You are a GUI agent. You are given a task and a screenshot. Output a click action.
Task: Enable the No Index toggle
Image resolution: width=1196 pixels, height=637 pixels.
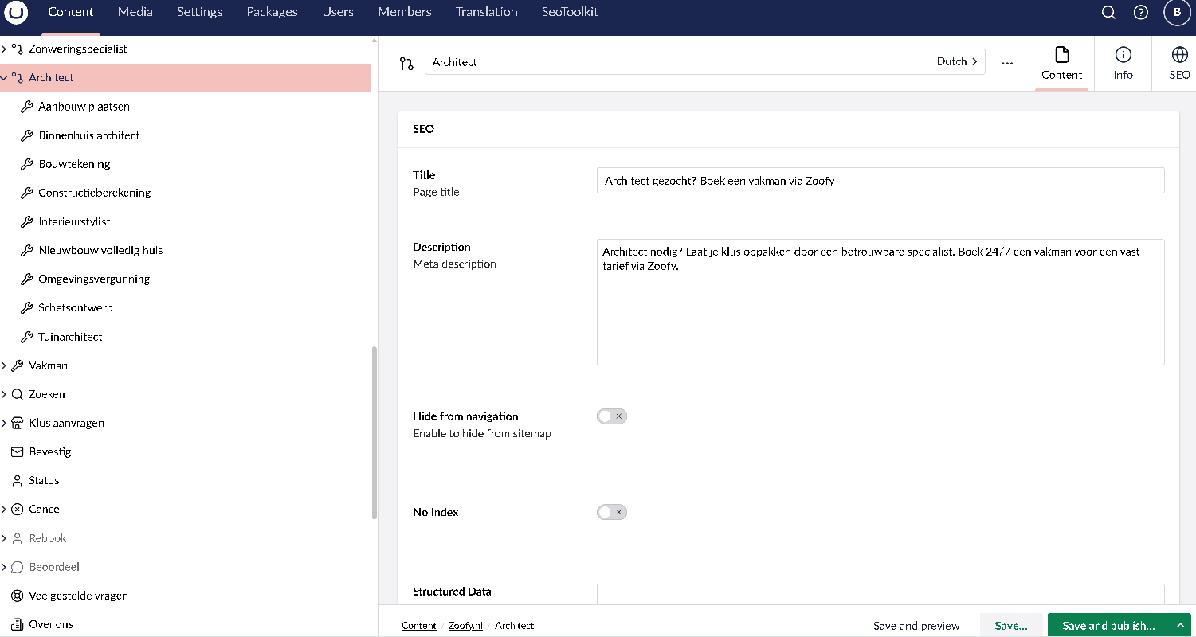pyautogui.click(x=612, y=512)
